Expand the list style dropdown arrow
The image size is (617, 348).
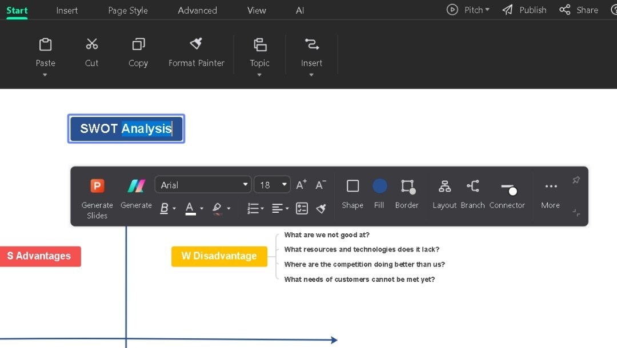[262, 209]
